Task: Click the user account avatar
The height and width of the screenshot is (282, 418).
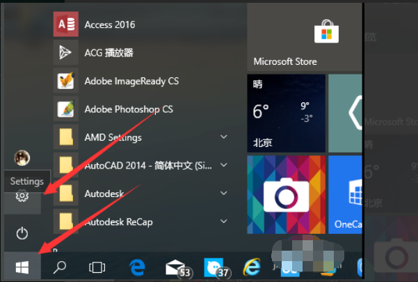Action: tap(22, 157)
